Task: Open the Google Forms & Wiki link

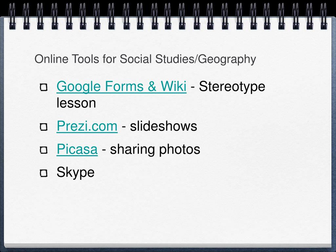Action: click(x=121, y=87)
